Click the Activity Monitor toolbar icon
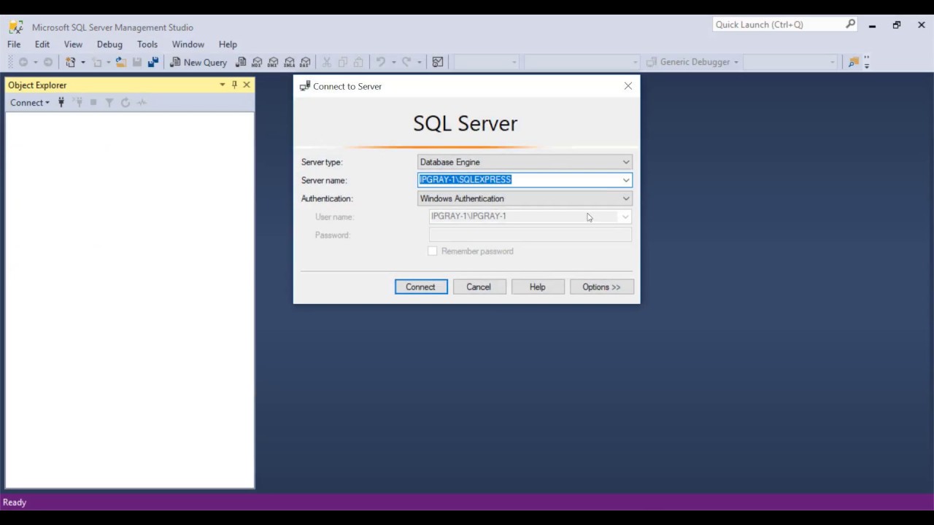The height and width of the screenshot is (525, 934). (x=438, y=62)
